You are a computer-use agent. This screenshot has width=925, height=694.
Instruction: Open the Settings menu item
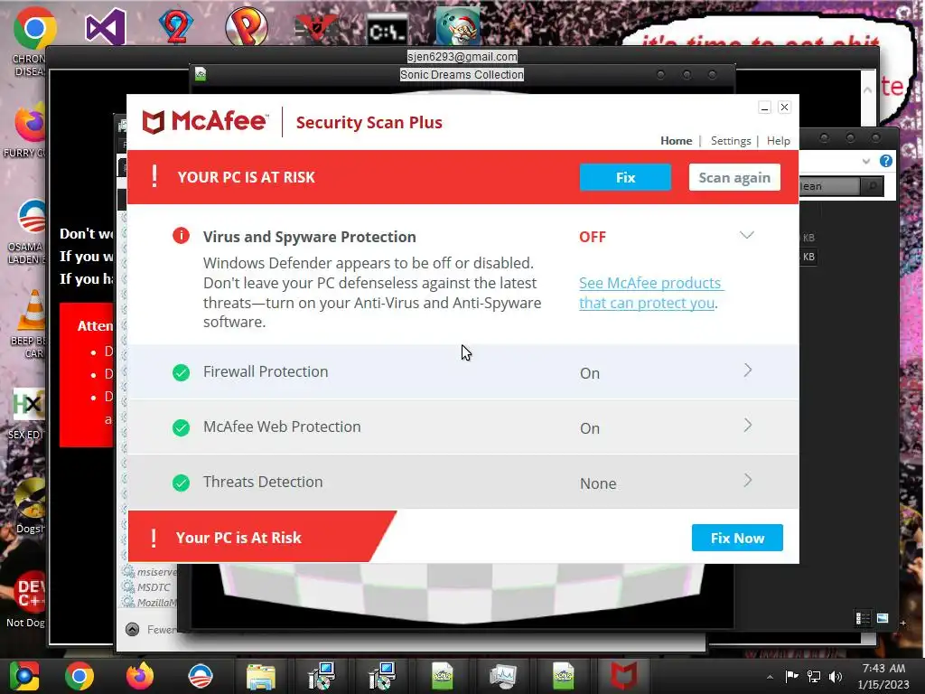pyautogui.click(x=730, y=140)
